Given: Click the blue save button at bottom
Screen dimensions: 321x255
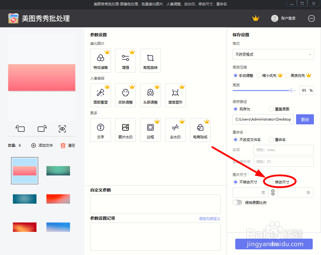Looking at the screenshot, I should click(x=274, y=244).
